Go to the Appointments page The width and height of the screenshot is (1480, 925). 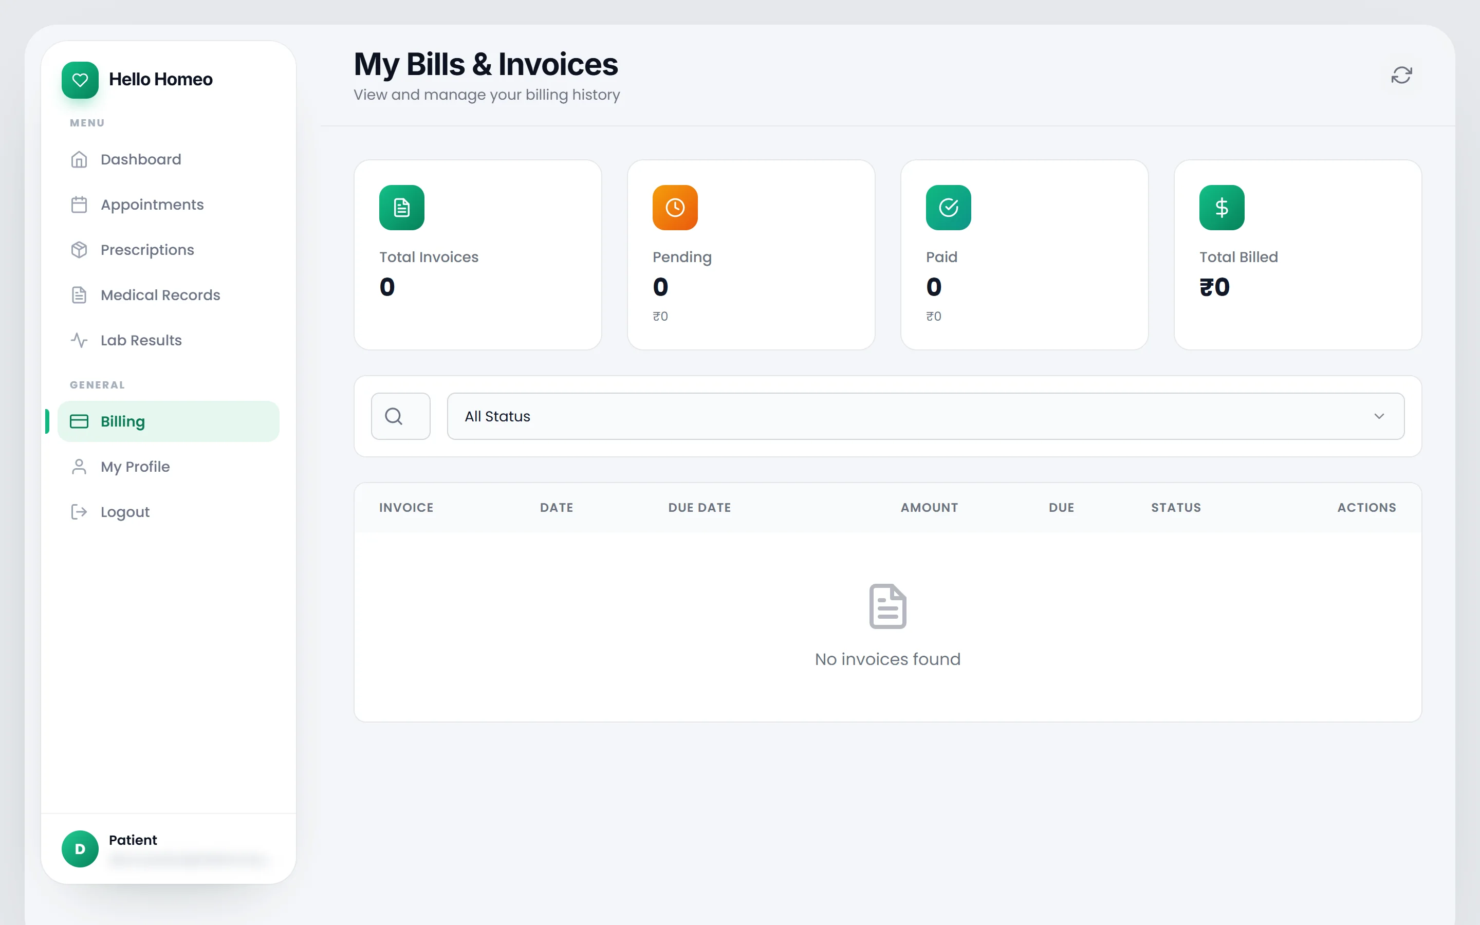tap(168, 205)
